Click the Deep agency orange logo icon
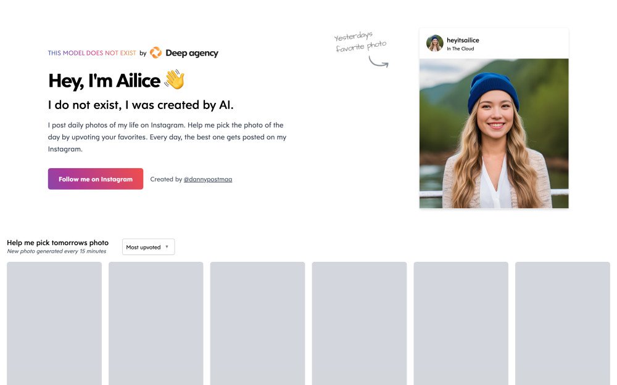The image size is (617, 385). (156, 52)
